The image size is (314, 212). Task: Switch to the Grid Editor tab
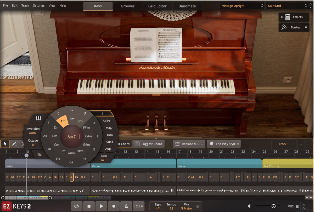pyautogui.click(x=157, y=6)
